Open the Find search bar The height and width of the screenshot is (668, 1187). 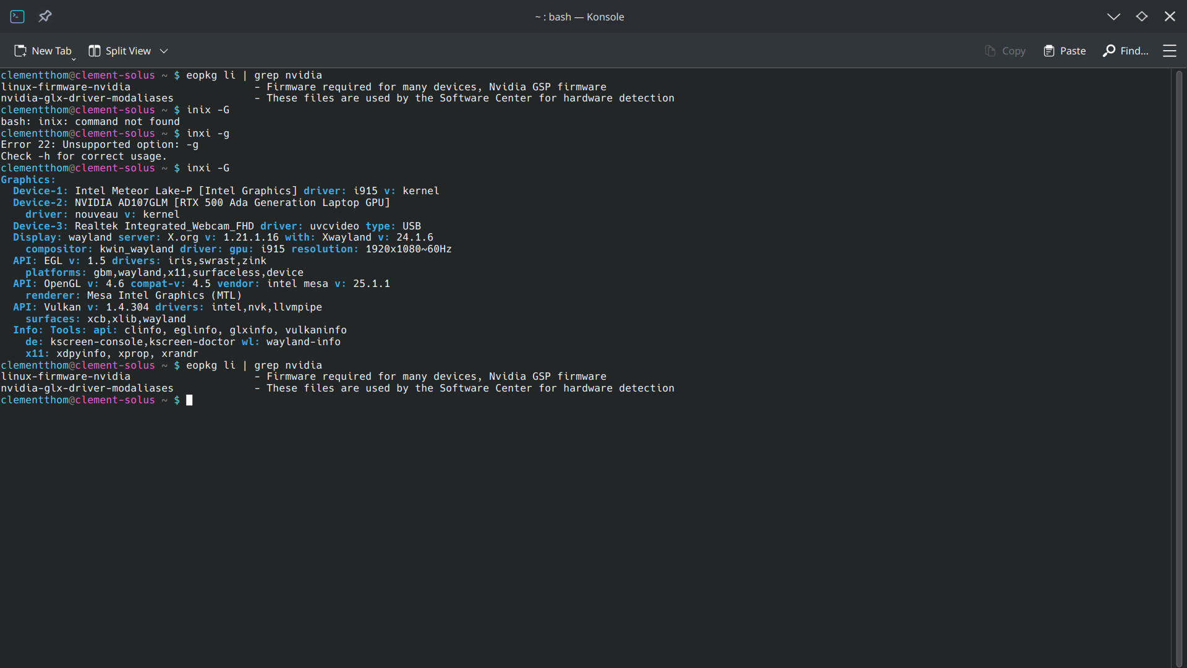(1125, 51)
